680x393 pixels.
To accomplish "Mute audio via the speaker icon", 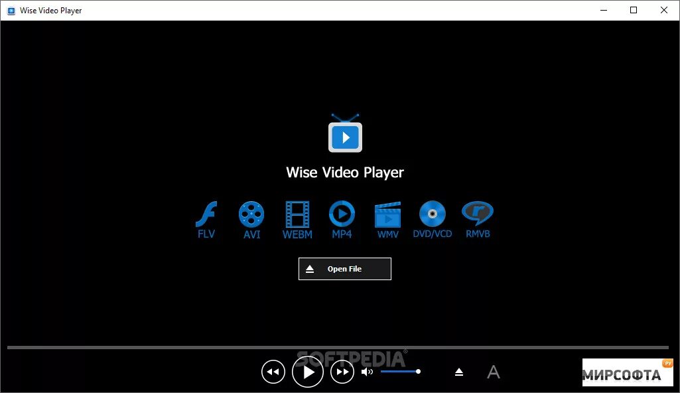I will (368, 372).
